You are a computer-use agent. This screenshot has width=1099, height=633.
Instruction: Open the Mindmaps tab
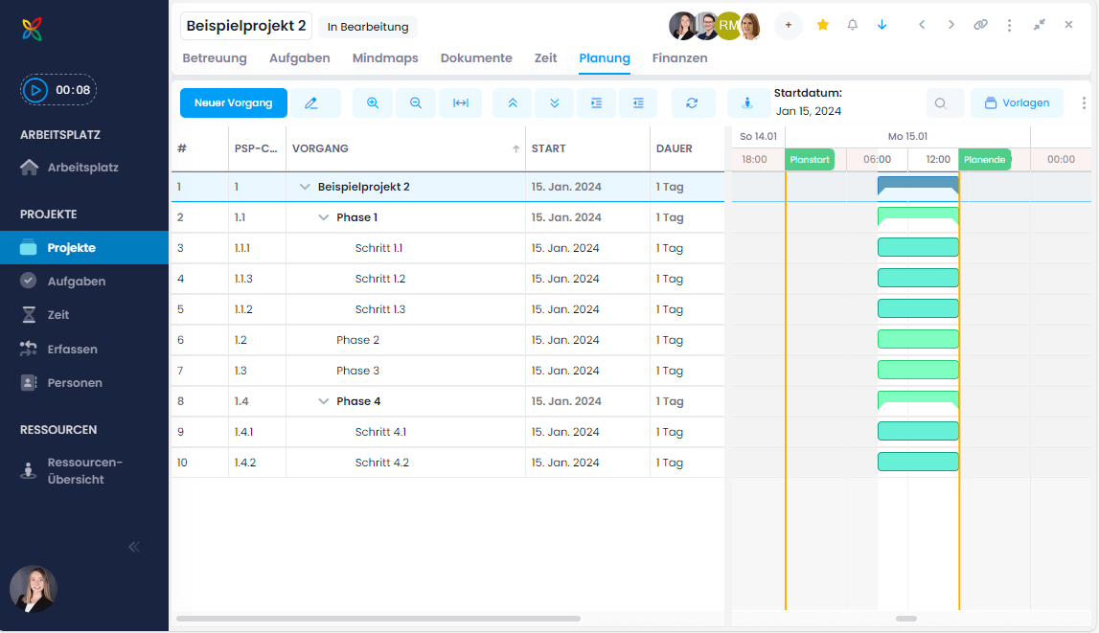click(385, 58)
